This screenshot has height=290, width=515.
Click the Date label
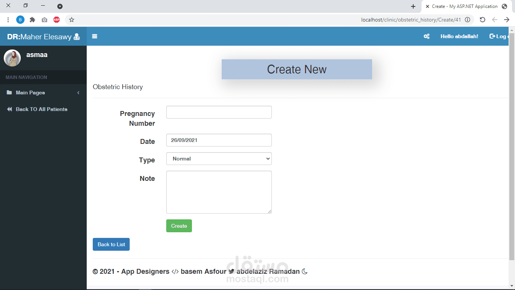tap(147, 142)
